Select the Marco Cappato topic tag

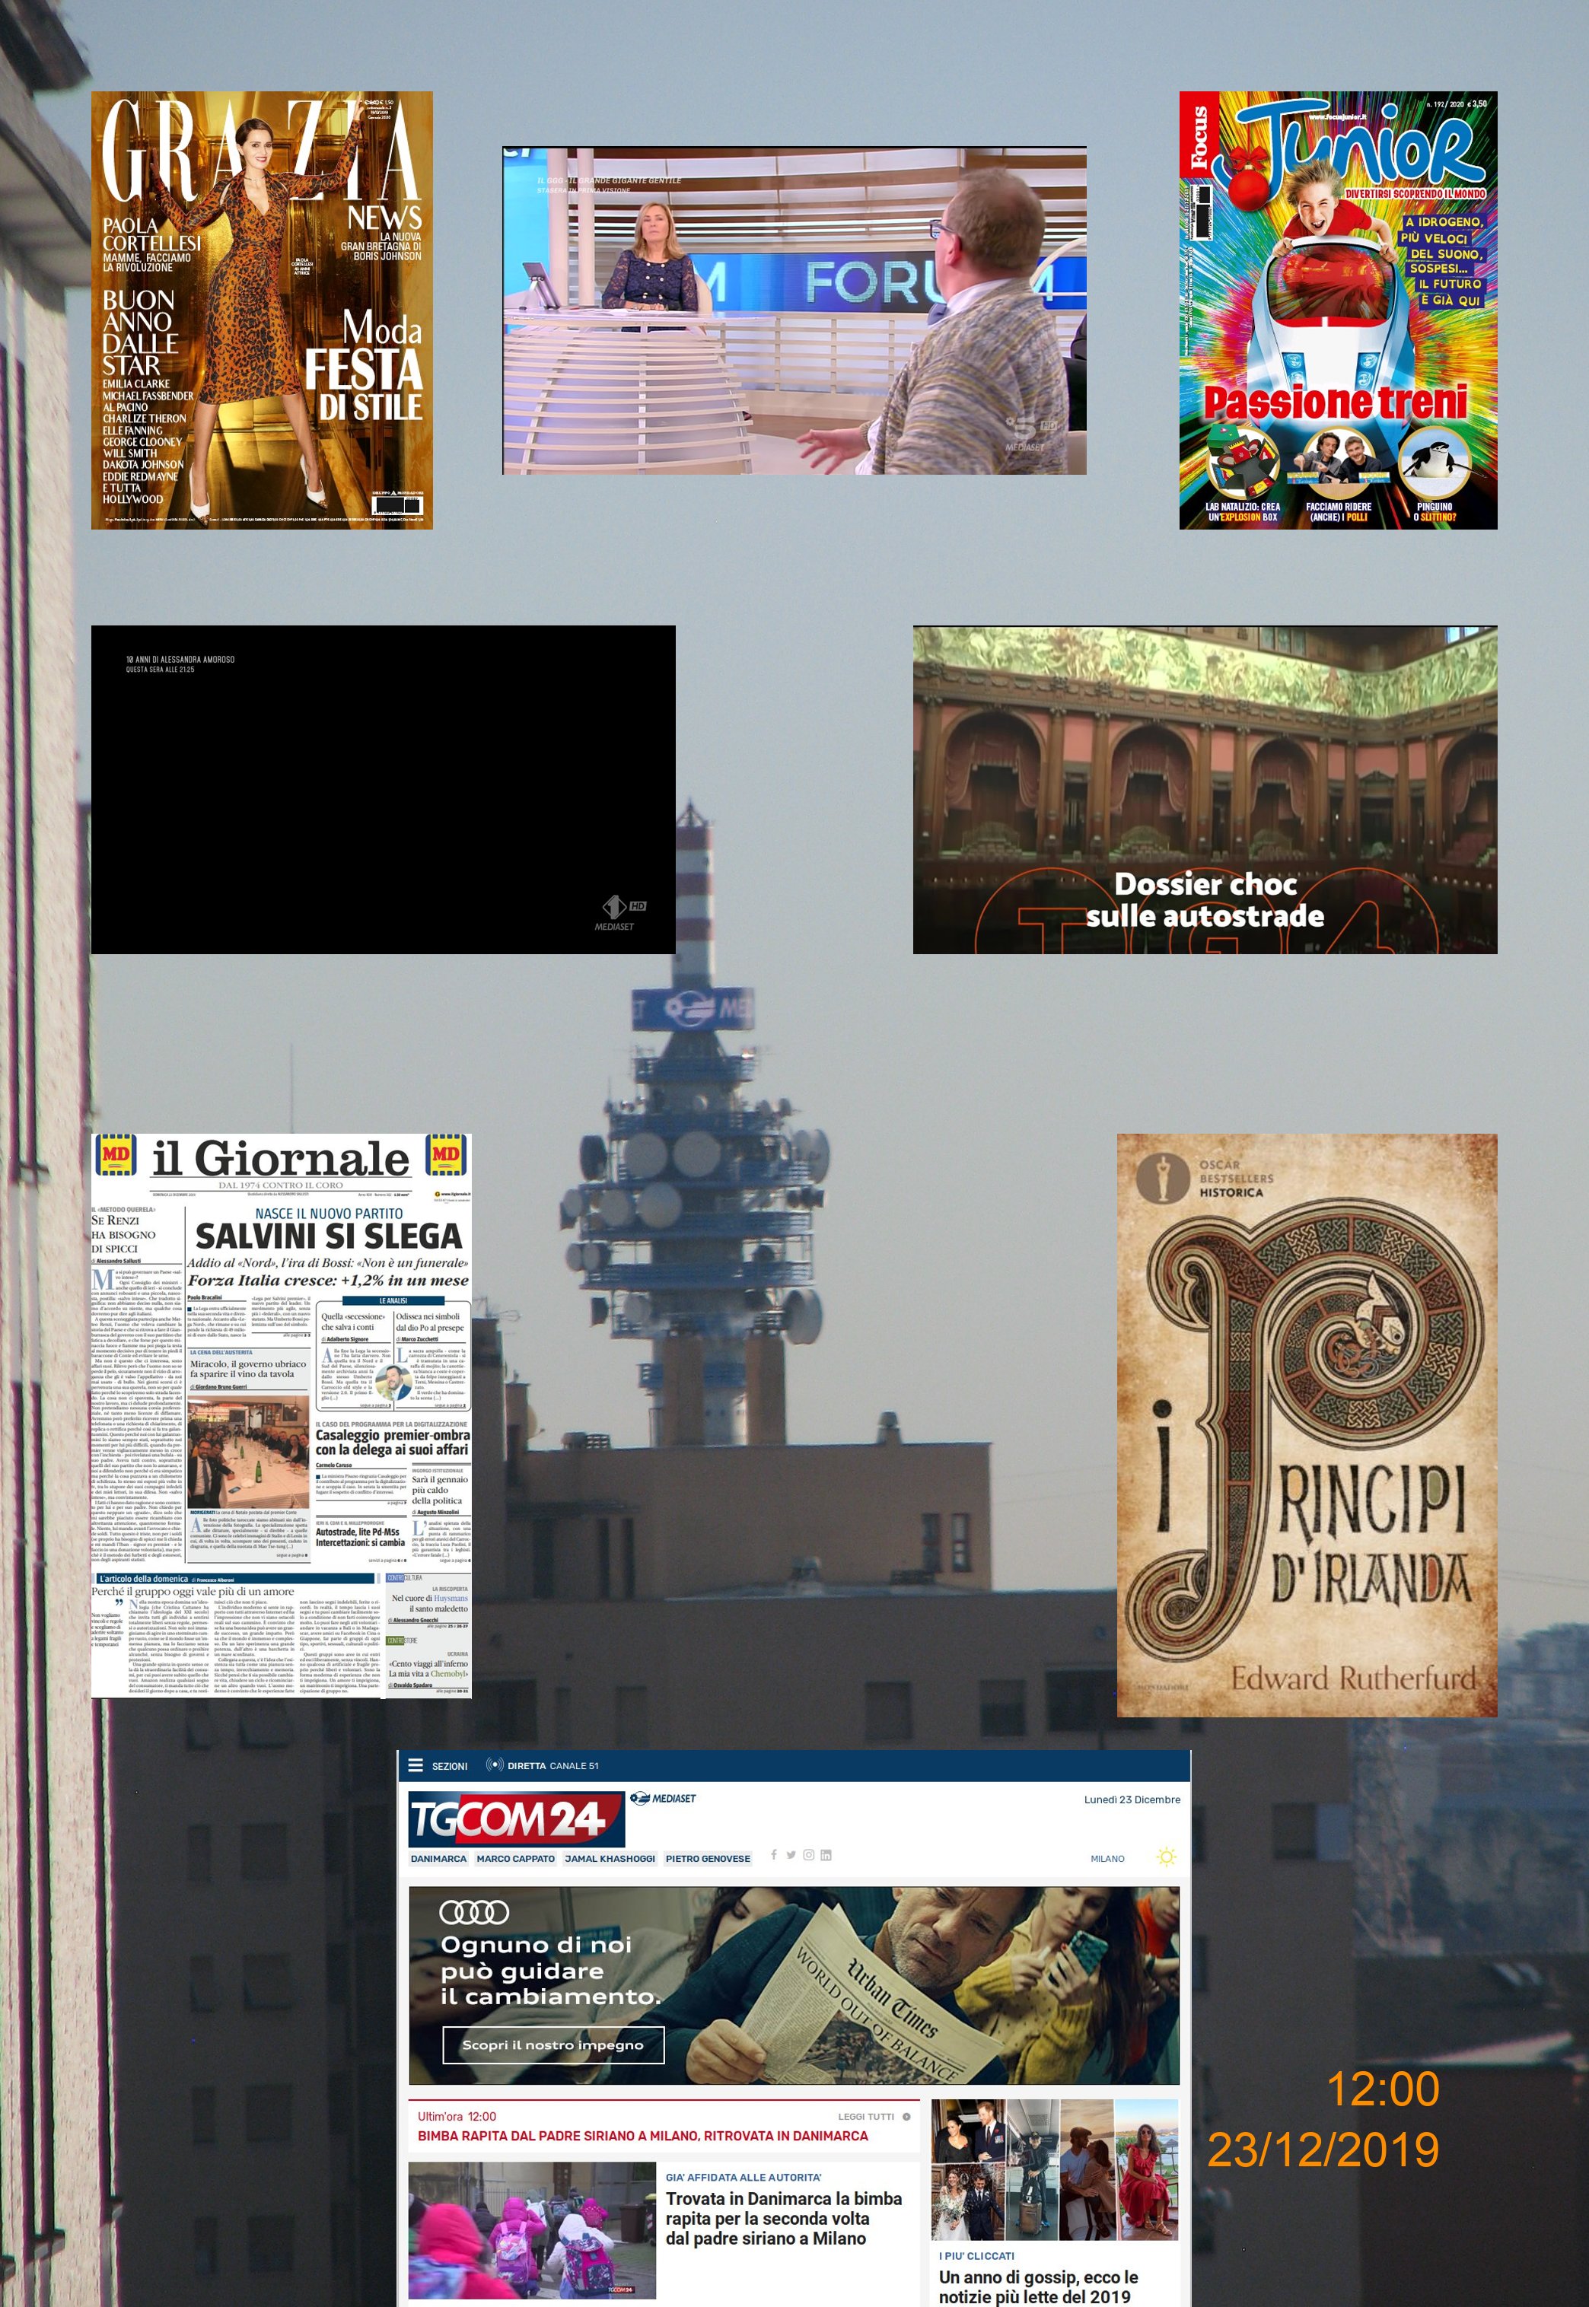[514, 1858]
